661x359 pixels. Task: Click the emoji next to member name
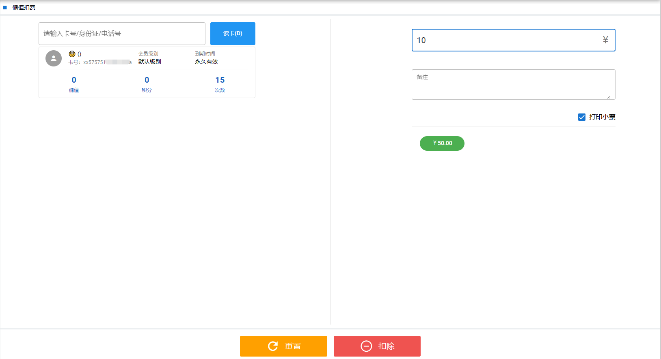pyautogui.click(x=72, y=54)
